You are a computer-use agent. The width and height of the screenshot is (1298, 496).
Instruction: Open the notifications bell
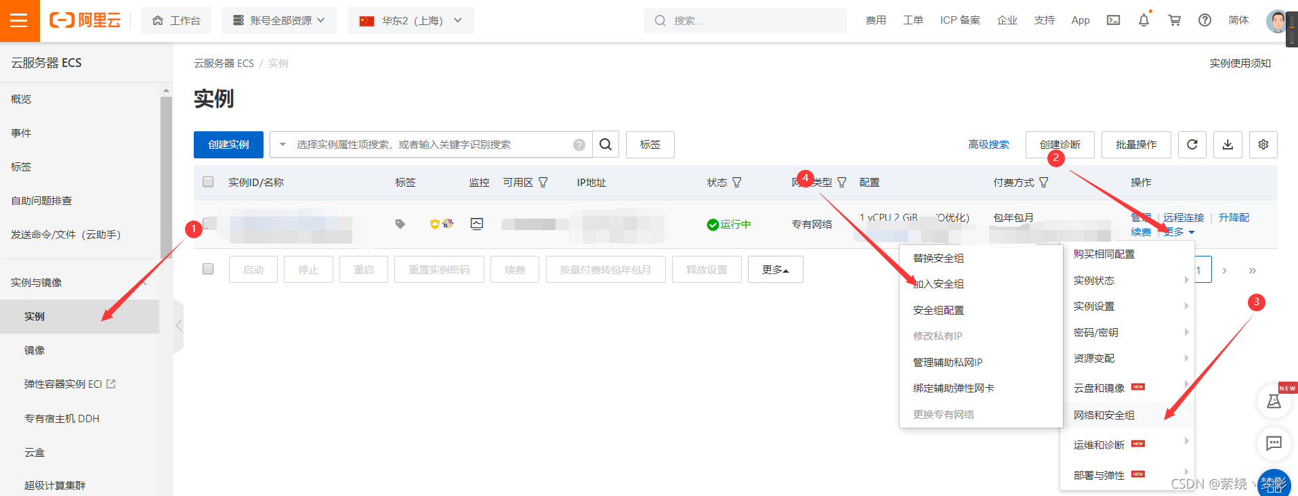(1144, 20)
